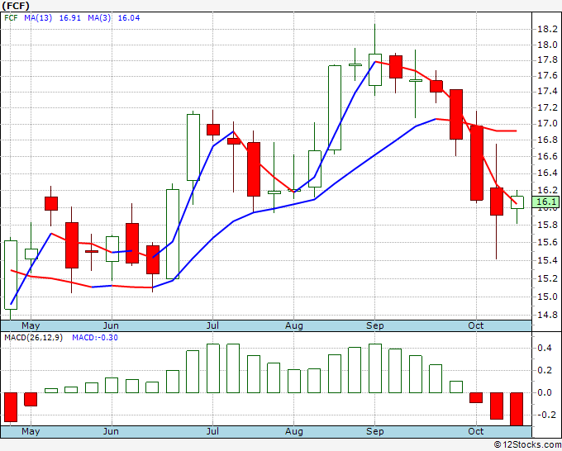Click the 15.8 price axis label
Viewport: 562px width, 451px height.
point(547,225)
